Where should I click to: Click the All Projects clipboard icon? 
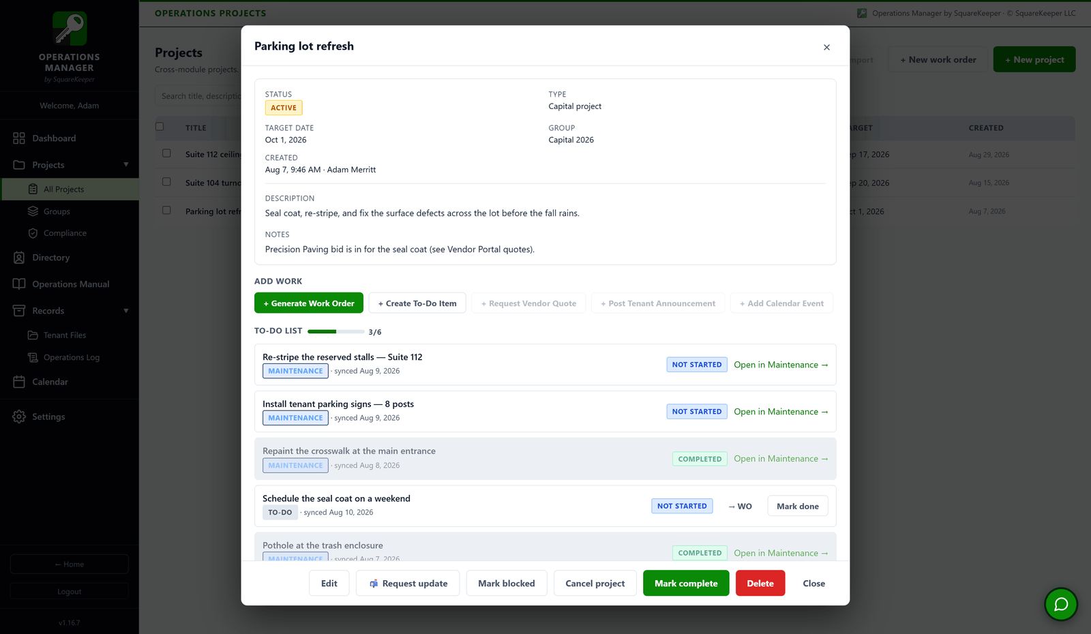point(33,189)
